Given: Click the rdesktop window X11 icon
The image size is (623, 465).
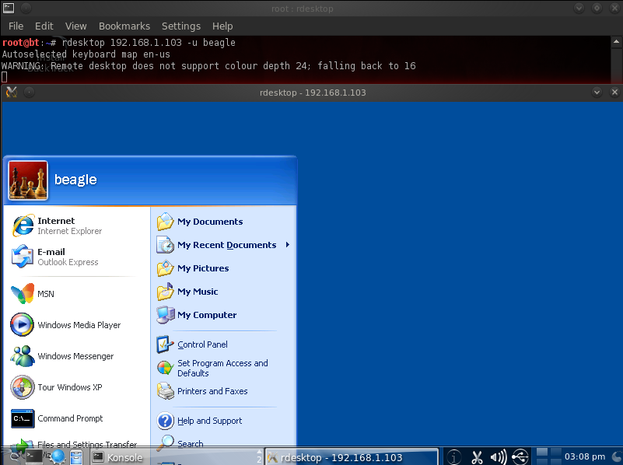Looking at the screenshot, I should (x=12, y=93).
